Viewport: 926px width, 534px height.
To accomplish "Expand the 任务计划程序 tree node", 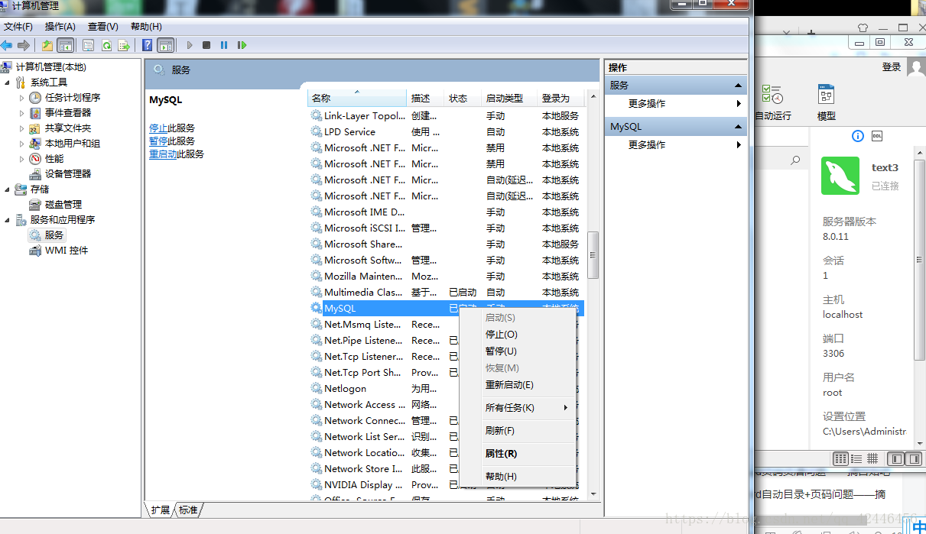I will [x=22, y=97].
